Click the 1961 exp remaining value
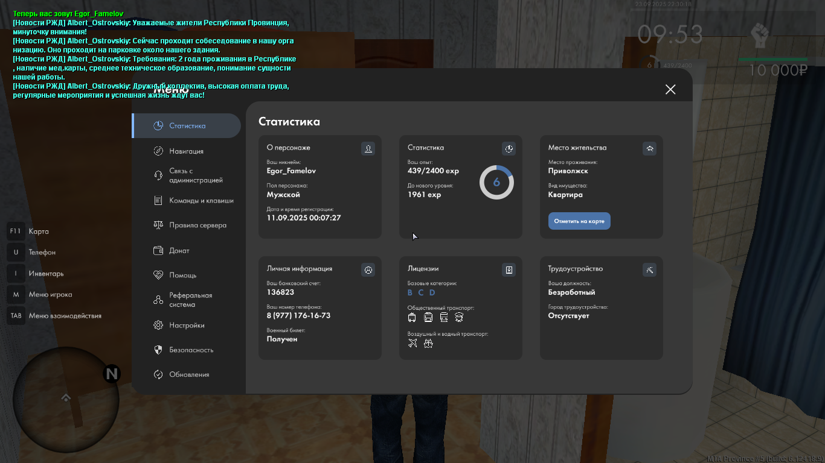825x463 pixels. (424, 195)
